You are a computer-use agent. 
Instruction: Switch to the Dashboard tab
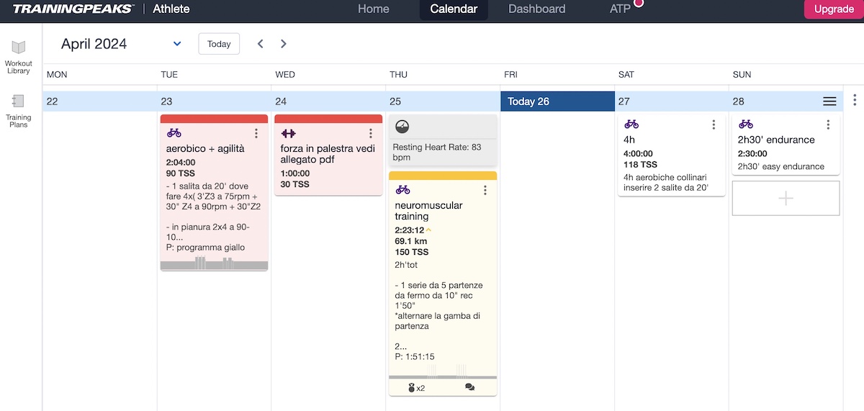[536, 9]
